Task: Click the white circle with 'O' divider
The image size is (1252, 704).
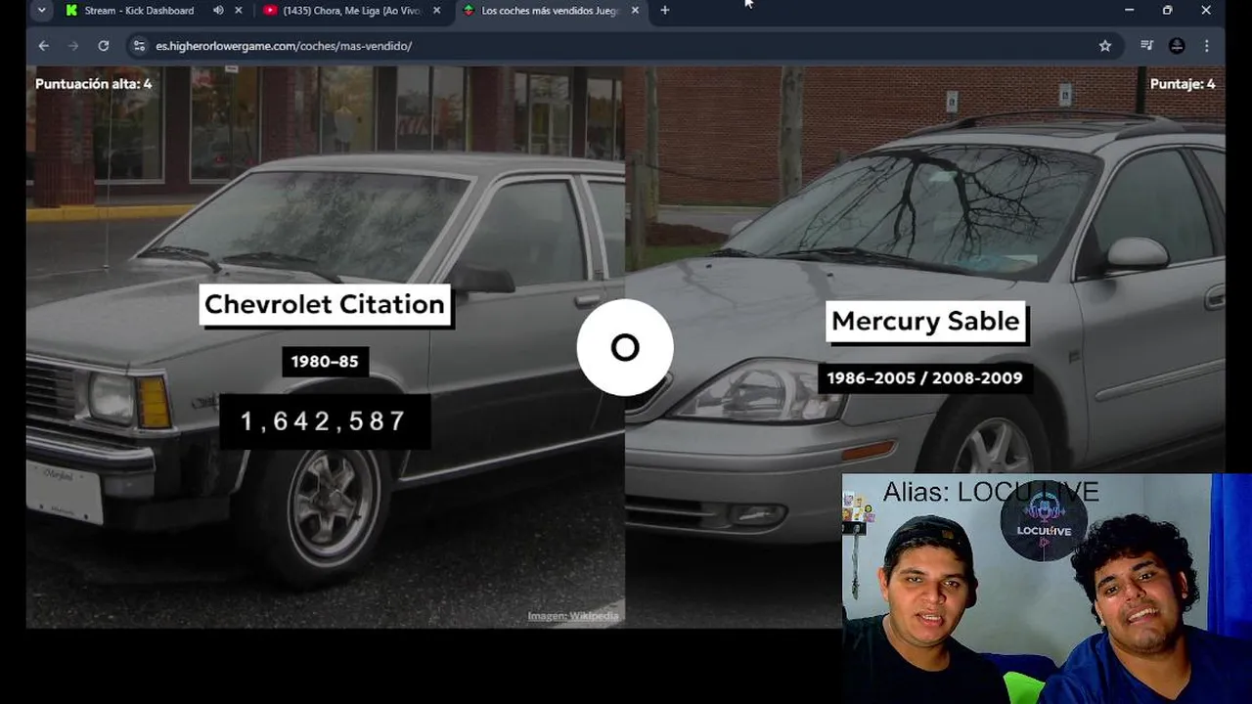Action: pos(625,348)
